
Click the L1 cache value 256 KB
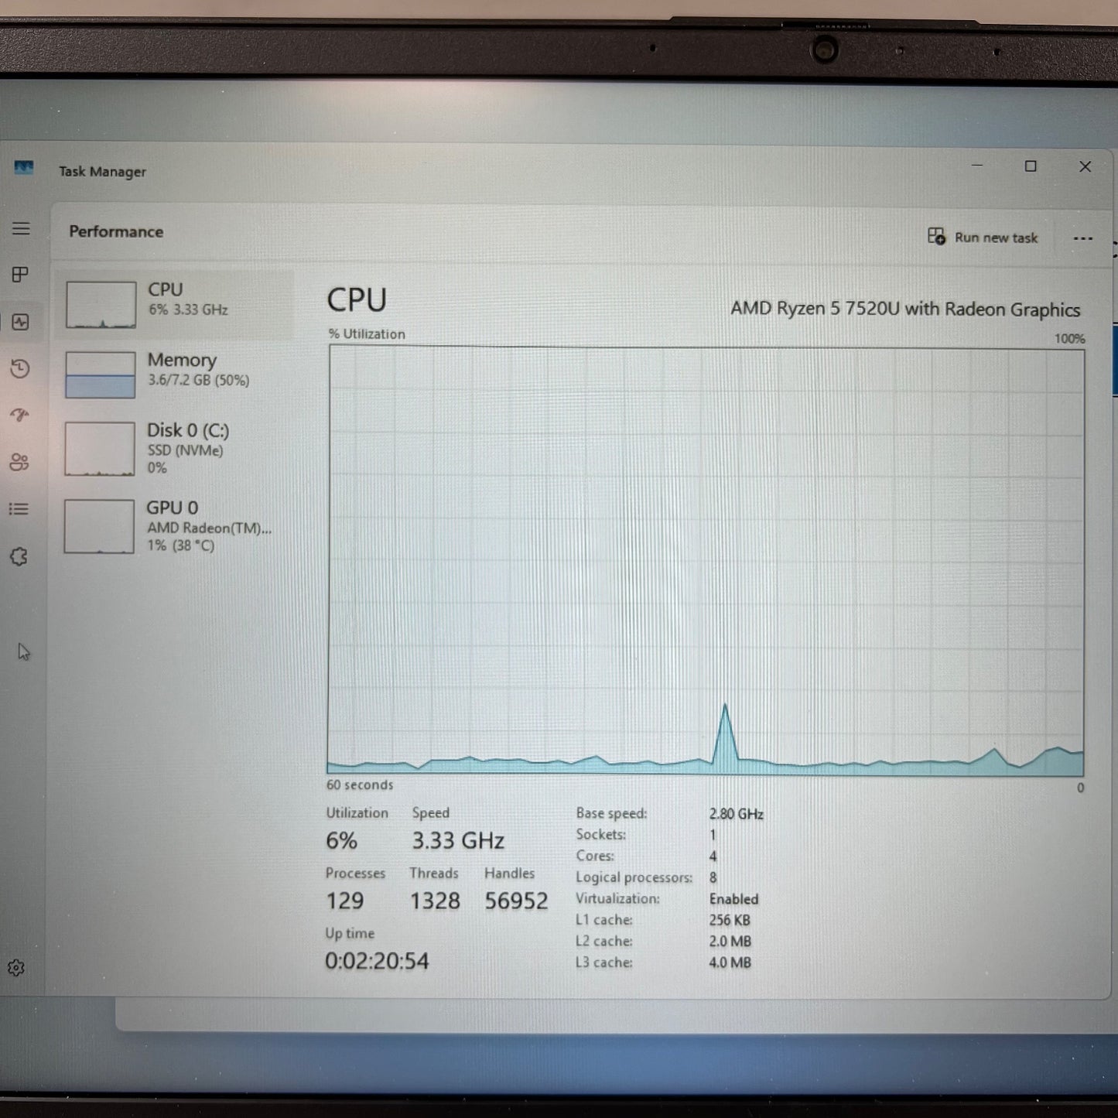(x=730, y=920)
